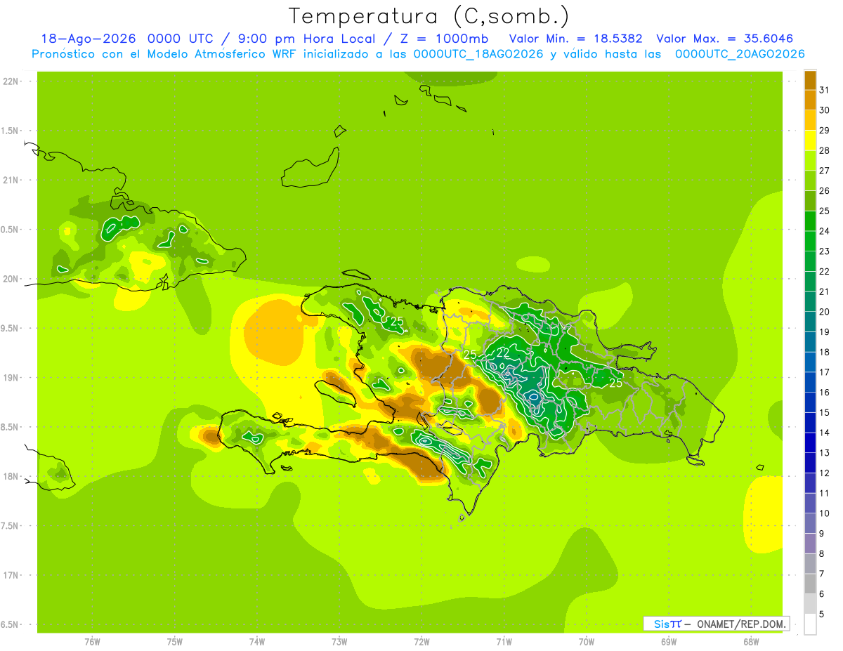The height and width of the screenshot is (651, 843).
Task: Click the '20N' latitude label
Action: pyautogui.click(x=11, y=279)
